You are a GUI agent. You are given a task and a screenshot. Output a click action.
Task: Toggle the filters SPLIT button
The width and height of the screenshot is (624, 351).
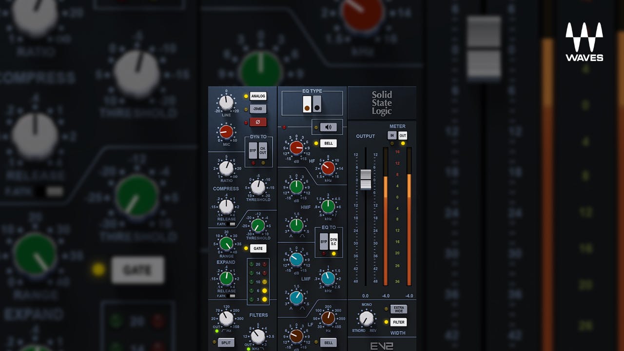click(x=226, y=342)
